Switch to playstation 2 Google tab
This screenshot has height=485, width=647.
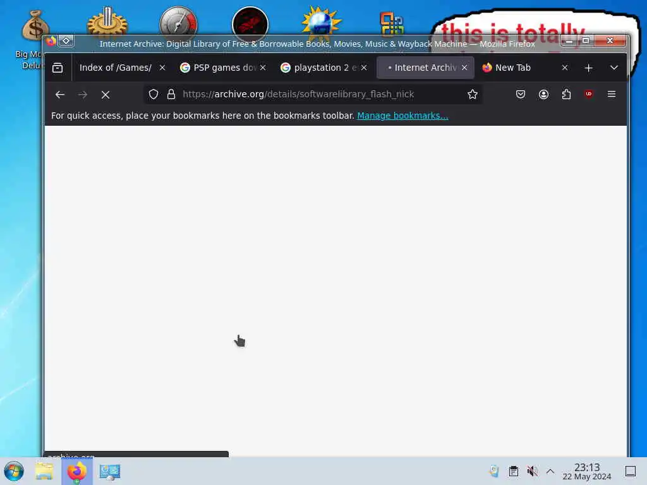[320, 68]
